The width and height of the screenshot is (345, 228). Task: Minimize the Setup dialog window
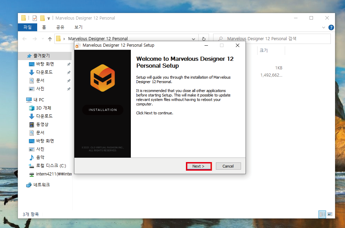tap(206, 45)
